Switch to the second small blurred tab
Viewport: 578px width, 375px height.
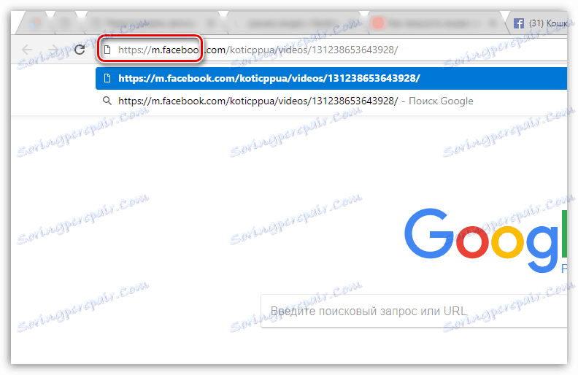click(x=66, y=23)
